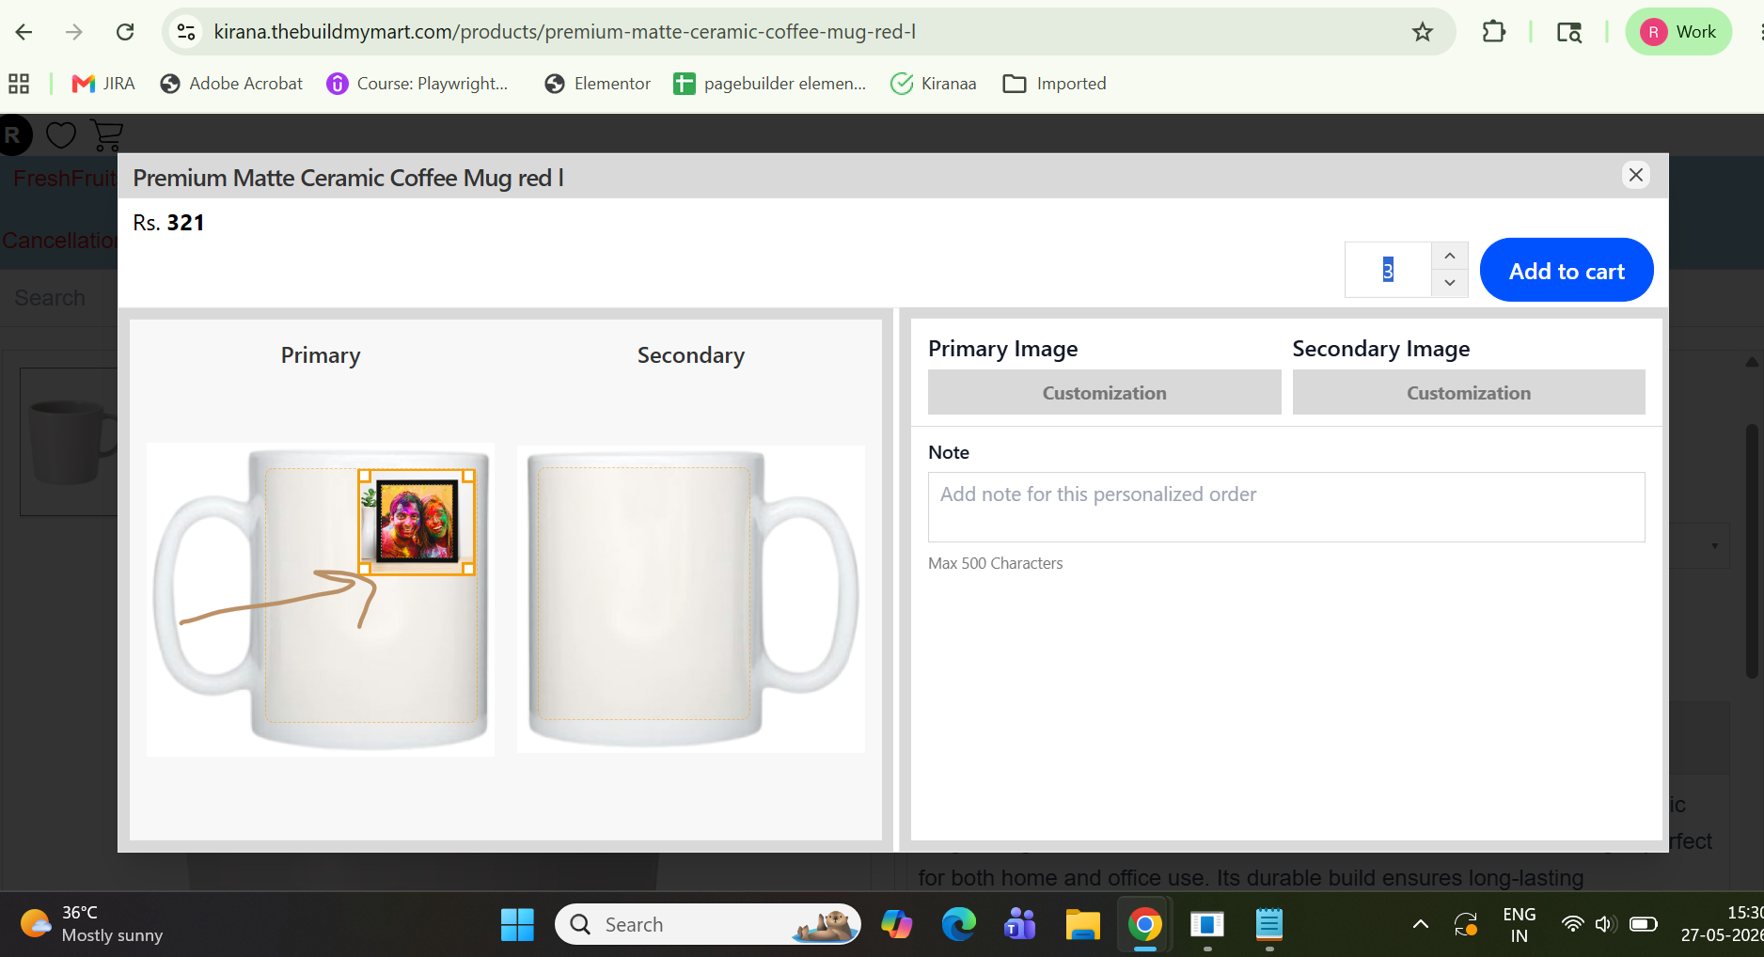
Task: Click the Windows taskbar search box
Action: 707,925
